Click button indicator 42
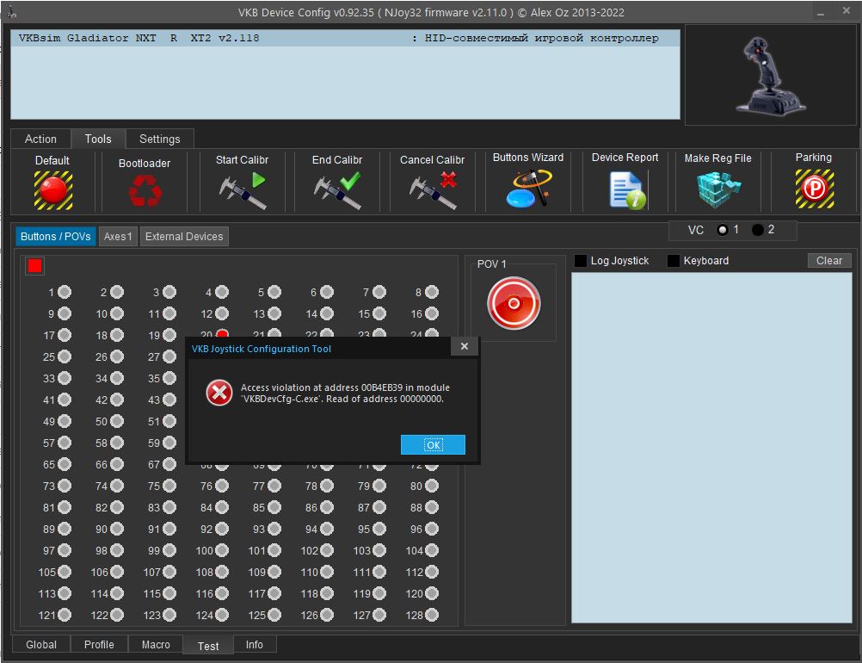 coord(117,400)
